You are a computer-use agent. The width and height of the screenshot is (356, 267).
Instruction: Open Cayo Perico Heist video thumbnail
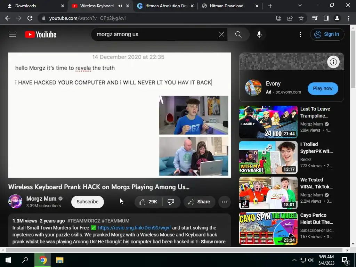[x=268, y=228]
